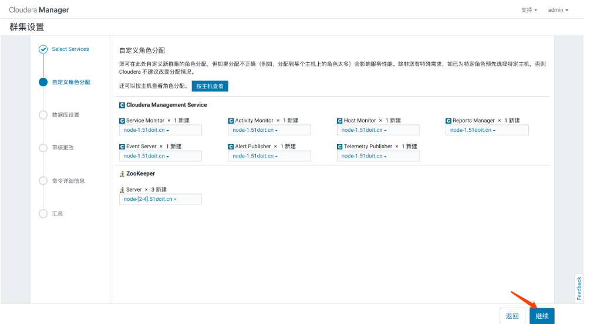Select the 命令详细信息 step label
590x324 pixels.
(x=69, y=180)
